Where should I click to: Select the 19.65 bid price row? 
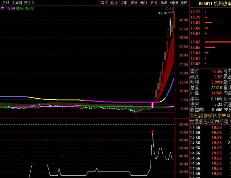(x=210, y=47)
